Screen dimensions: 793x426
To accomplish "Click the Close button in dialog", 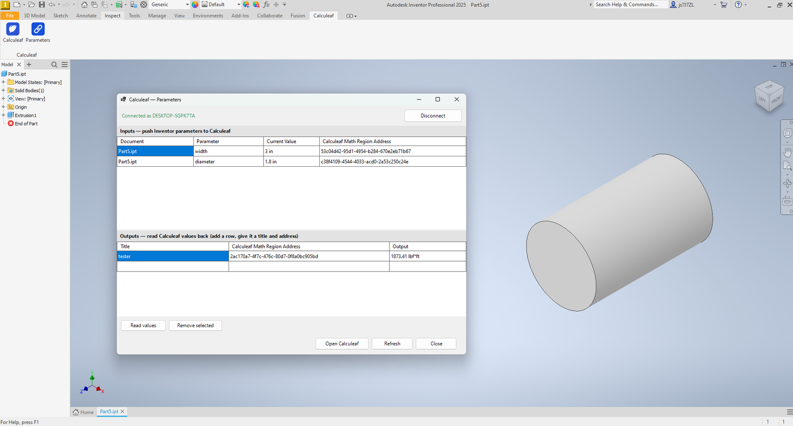I will point(436,343).
